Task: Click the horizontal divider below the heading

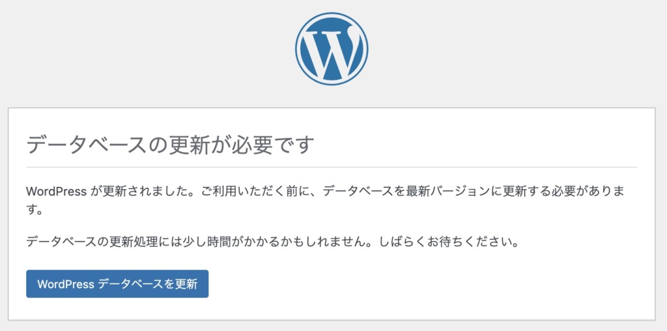Action: [x=332, y=167]
